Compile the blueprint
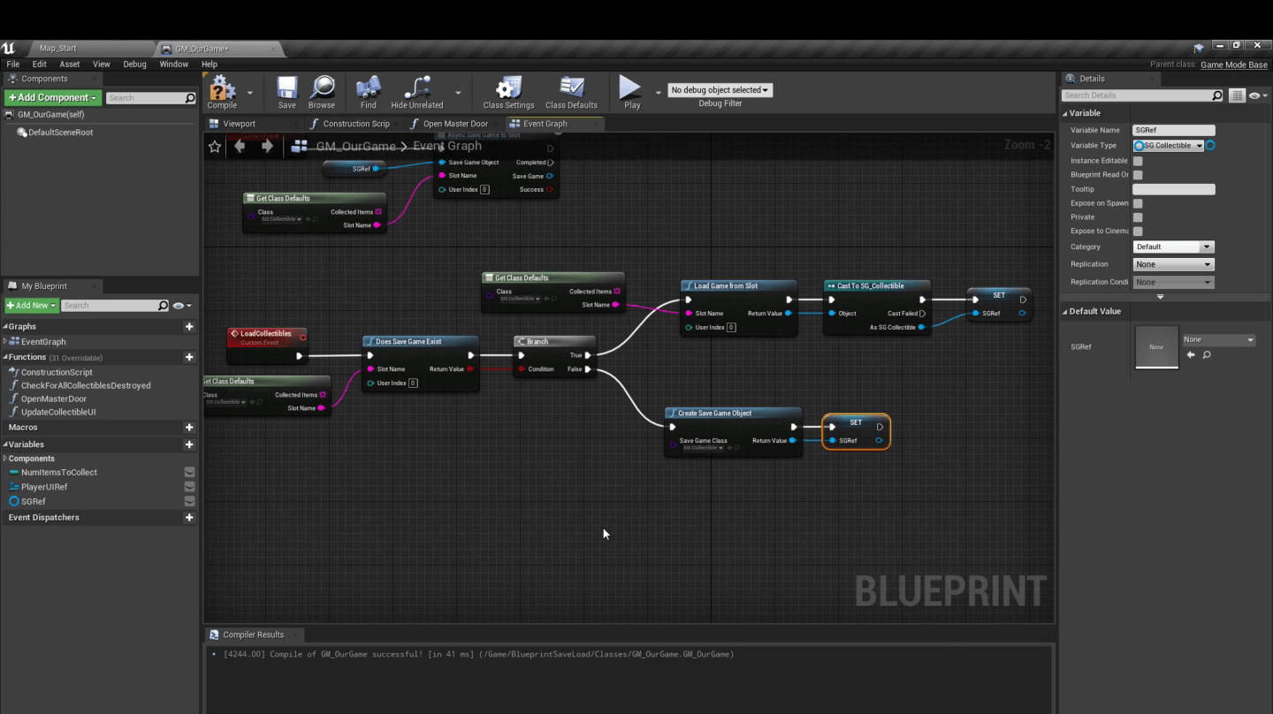The height and width of the screenshot is (714, 1273). 223,91
